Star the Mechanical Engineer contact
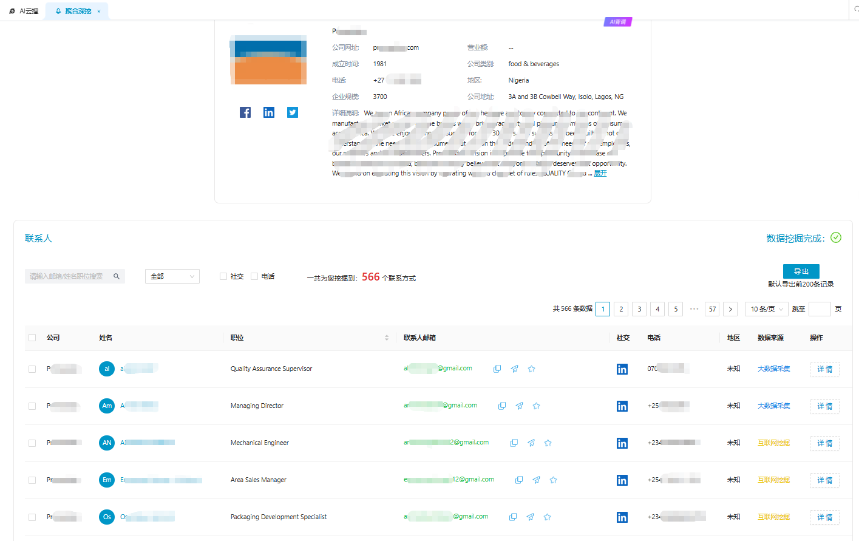The height and width of the screenshot is (541, 859). [x=548, y=443]
